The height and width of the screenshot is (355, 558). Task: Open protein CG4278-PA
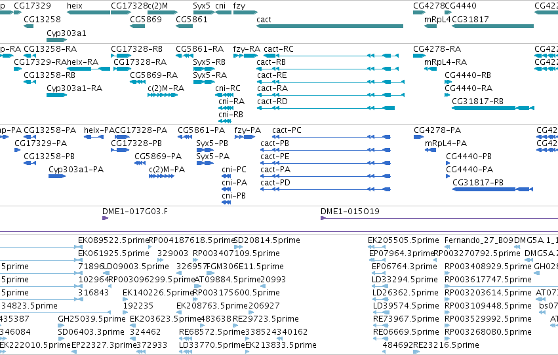(437, 130)
